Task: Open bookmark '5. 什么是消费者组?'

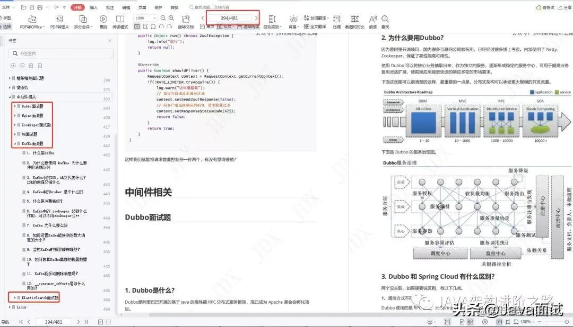Action: point(45,201)
